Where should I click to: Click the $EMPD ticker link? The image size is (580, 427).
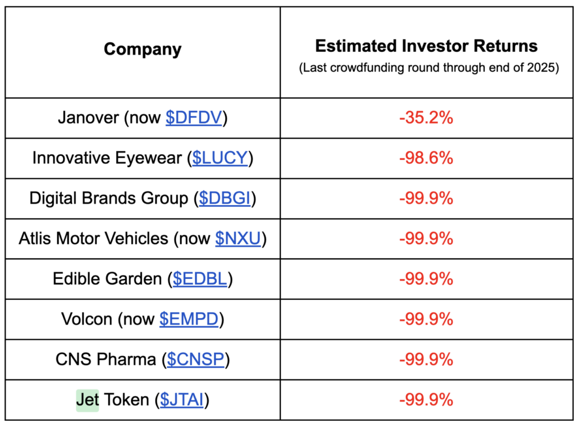tap(189, 319)
